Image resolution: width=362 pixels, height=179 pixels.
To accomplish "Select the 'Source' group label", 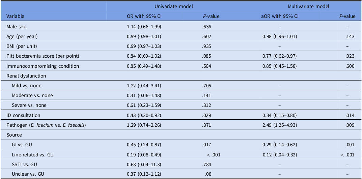I will (x=14, y=135).
